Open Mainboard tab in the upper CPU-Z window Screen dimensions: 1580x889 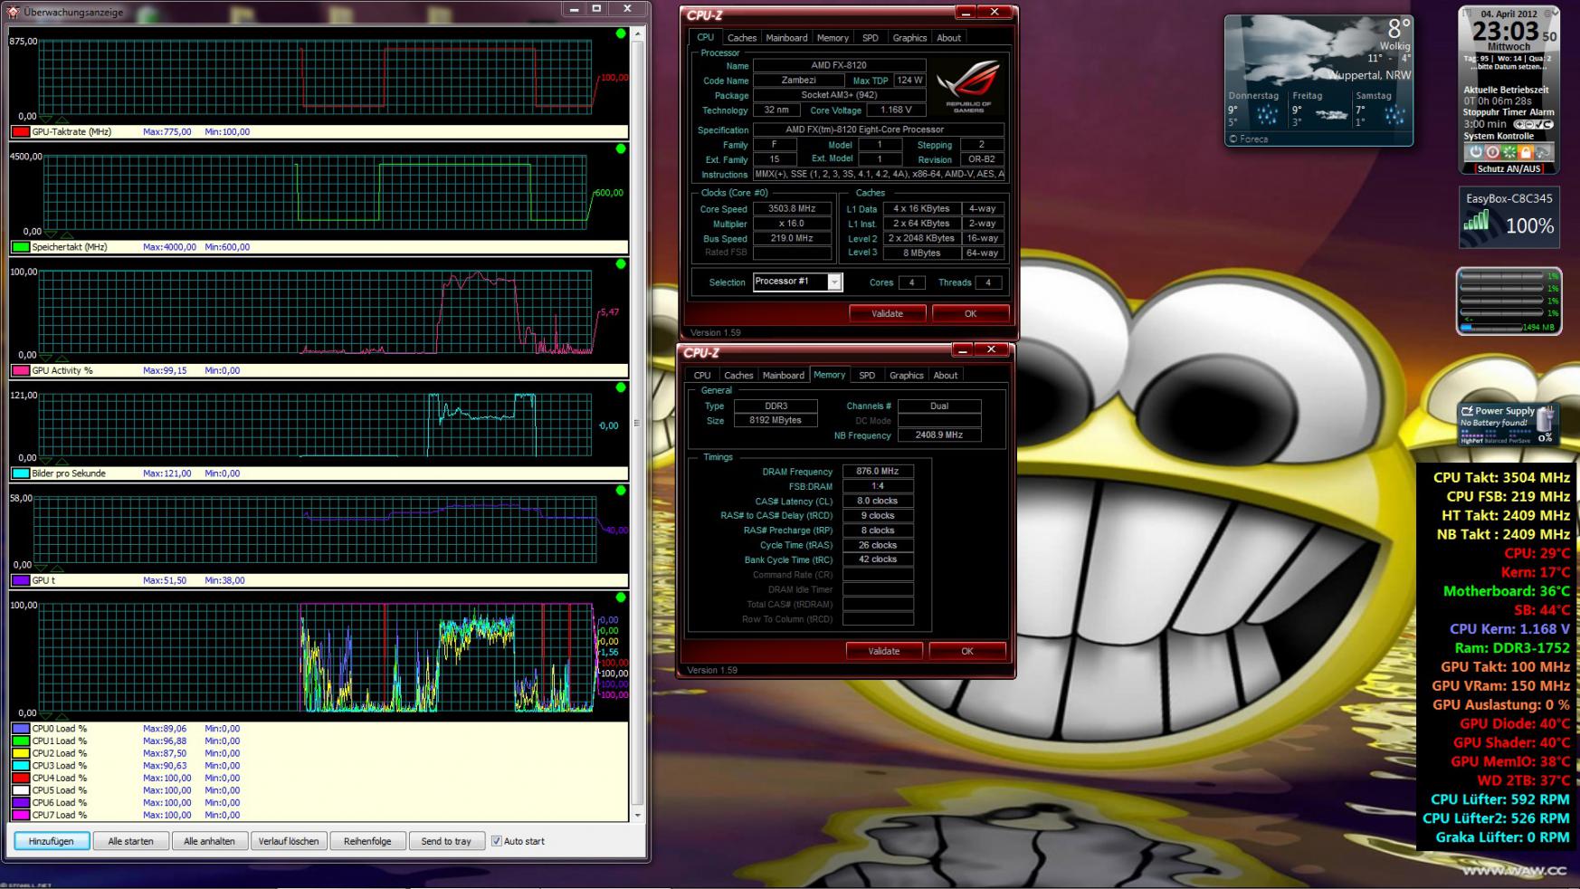click(786, 38)
